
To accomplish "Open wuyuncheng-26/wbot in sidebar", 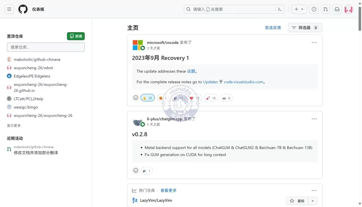I will coord(33,68).
